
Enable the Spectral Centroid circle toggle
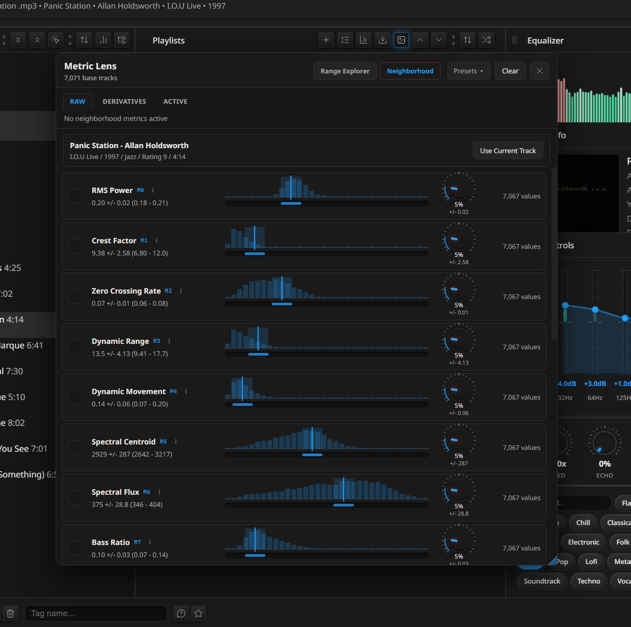pyautogui.click(x=75, y=447)
